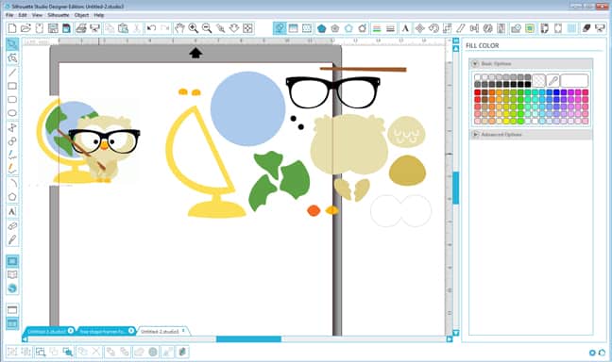
Task: Open the File menu
Action: pos(9,15)
